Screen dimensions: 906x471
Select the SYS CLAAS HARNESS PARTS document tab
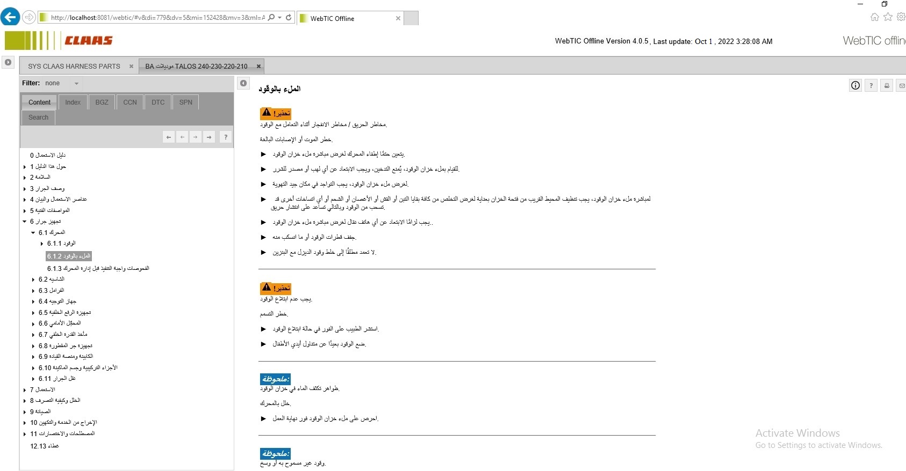74,67
